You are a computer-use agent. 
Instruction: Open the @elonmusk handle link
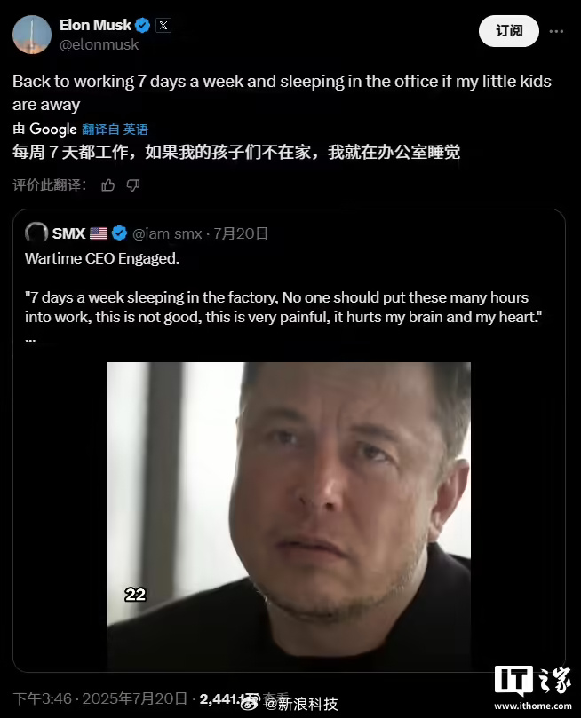tap(99, 44)
